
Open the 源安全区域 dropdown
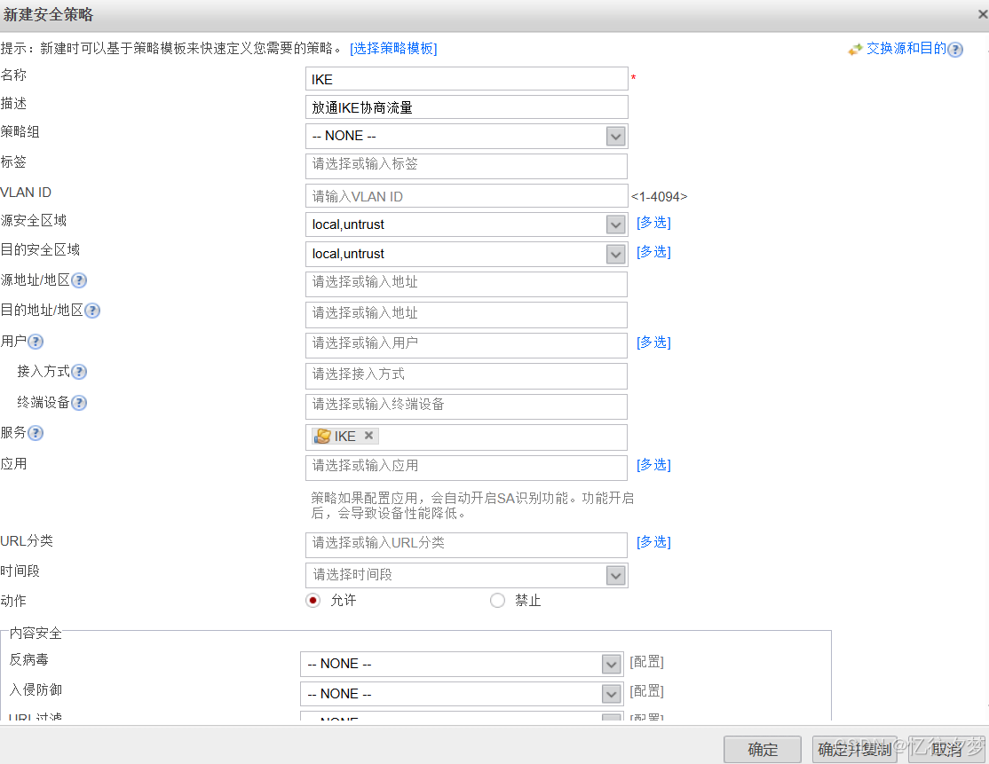click(615, 224)
